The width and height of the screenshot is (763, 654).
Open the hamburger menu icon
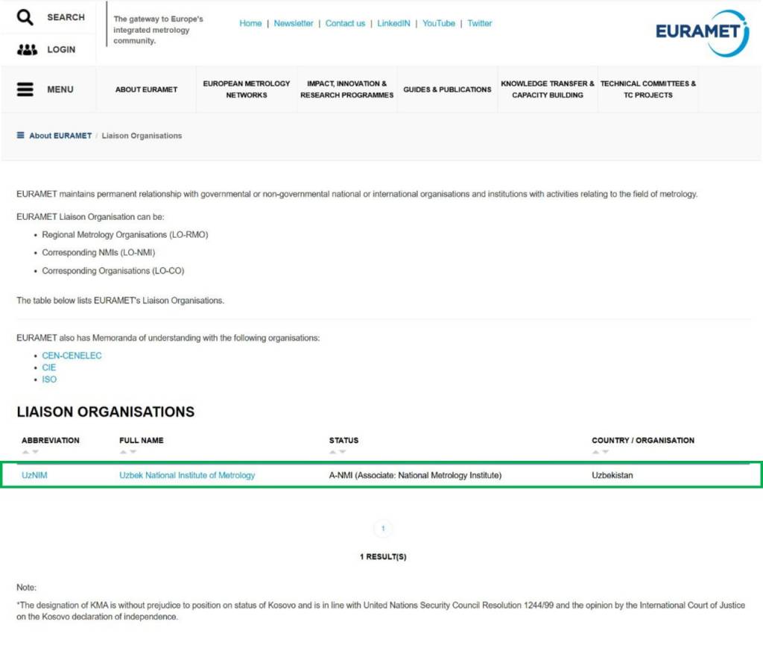click(x=25, y=89)
